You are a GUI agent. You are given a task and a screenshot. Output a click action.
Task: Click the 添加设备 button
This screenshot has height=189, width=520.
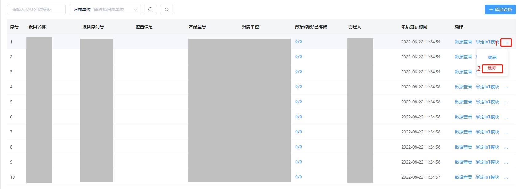click(x=500, y=10)
